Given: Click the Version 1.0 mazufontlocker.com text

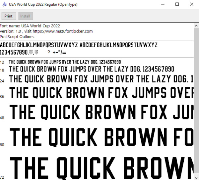Looking at the screenshot, I should (46, 31).
